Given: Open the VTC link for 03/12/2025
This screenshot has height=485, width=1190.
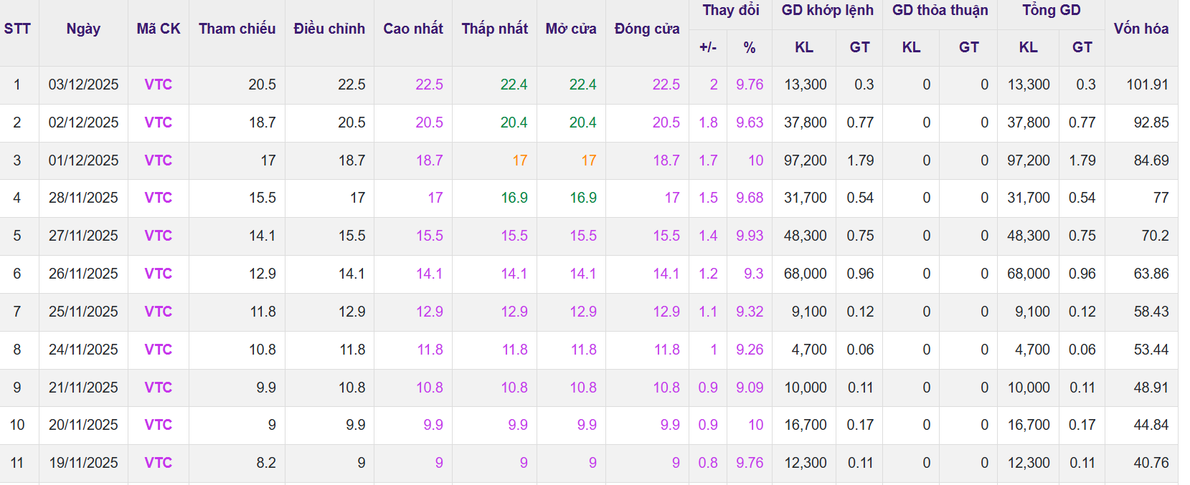Looking at the screenshot, I should pos(158,85).
